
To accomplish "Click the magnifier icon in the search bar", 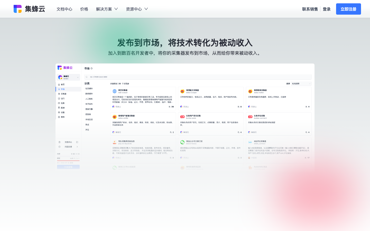I will pos(87,77).
